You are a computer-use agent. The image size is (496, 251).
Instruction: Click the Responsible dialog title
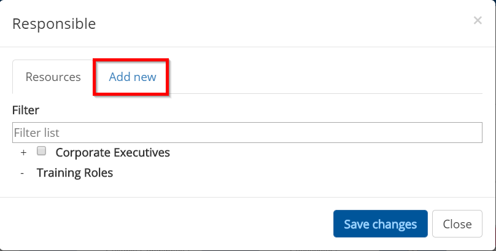pos(54,24)
